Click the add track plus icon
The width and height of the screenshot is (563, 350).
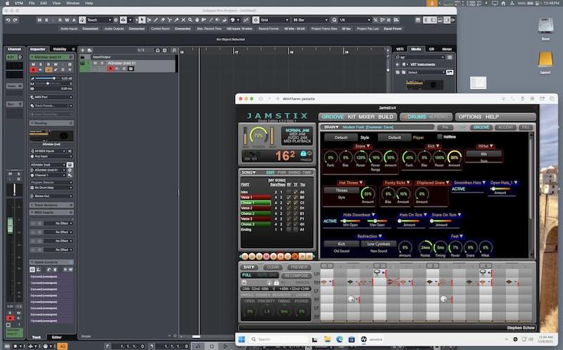(x=82, y=50)
